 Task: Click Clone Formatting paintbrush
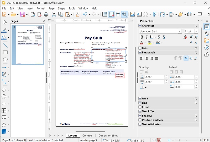pos(77,14)
